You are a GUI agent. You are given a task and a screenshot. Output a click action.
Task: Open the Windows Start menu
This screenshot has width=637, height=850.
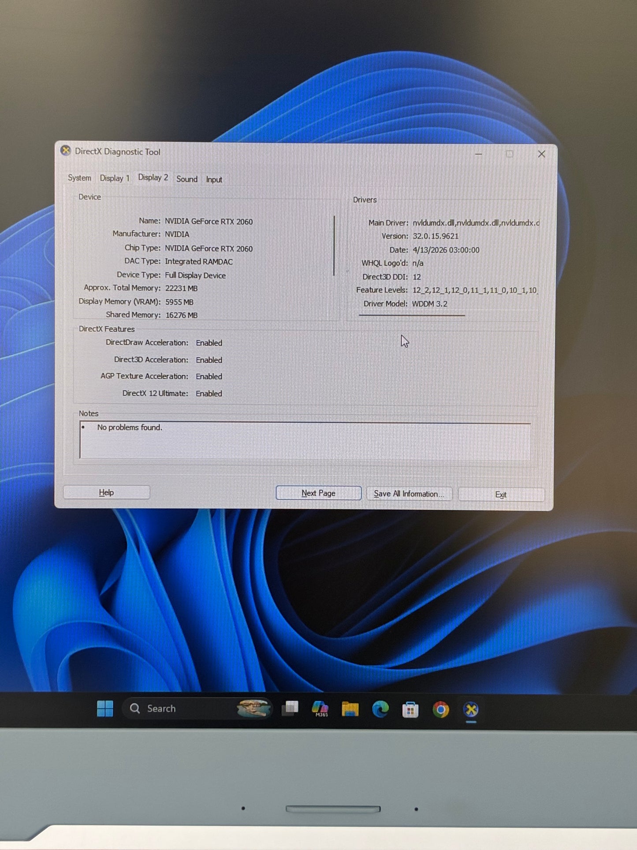(105, 708)
